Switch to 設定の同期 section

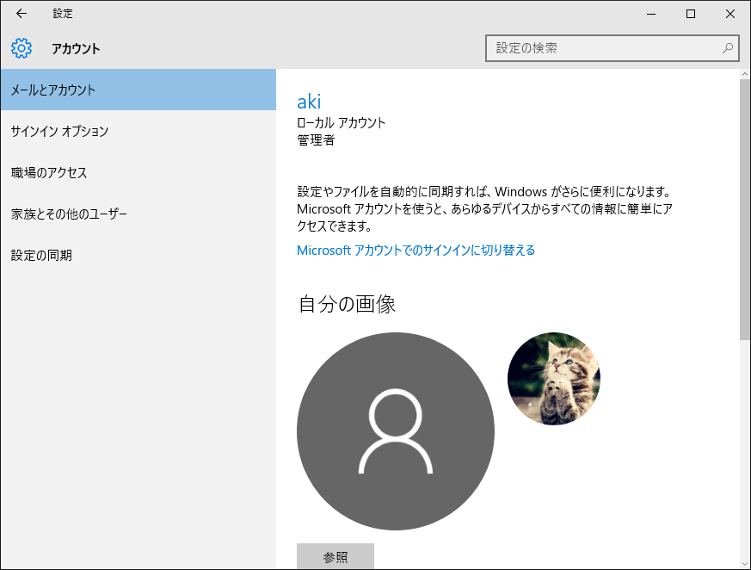(138, 255)
